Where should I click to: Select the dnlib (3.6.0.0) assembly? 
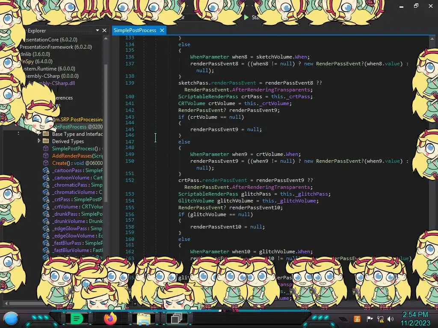35,54
